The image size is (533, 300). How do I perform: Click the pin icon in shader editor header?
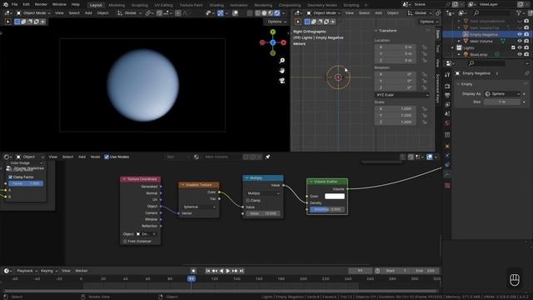[268, 157]
